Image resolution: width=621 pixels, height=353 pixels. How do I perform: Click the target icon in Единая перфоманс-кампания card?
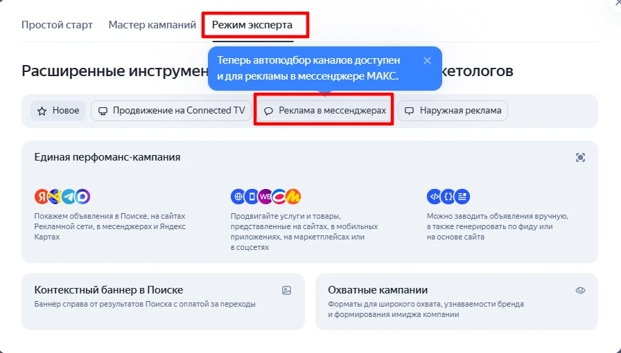[x=580, y=158]
